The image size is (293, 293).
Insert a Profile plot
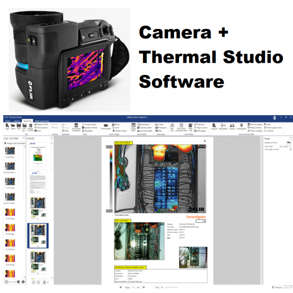click(159, 124)
